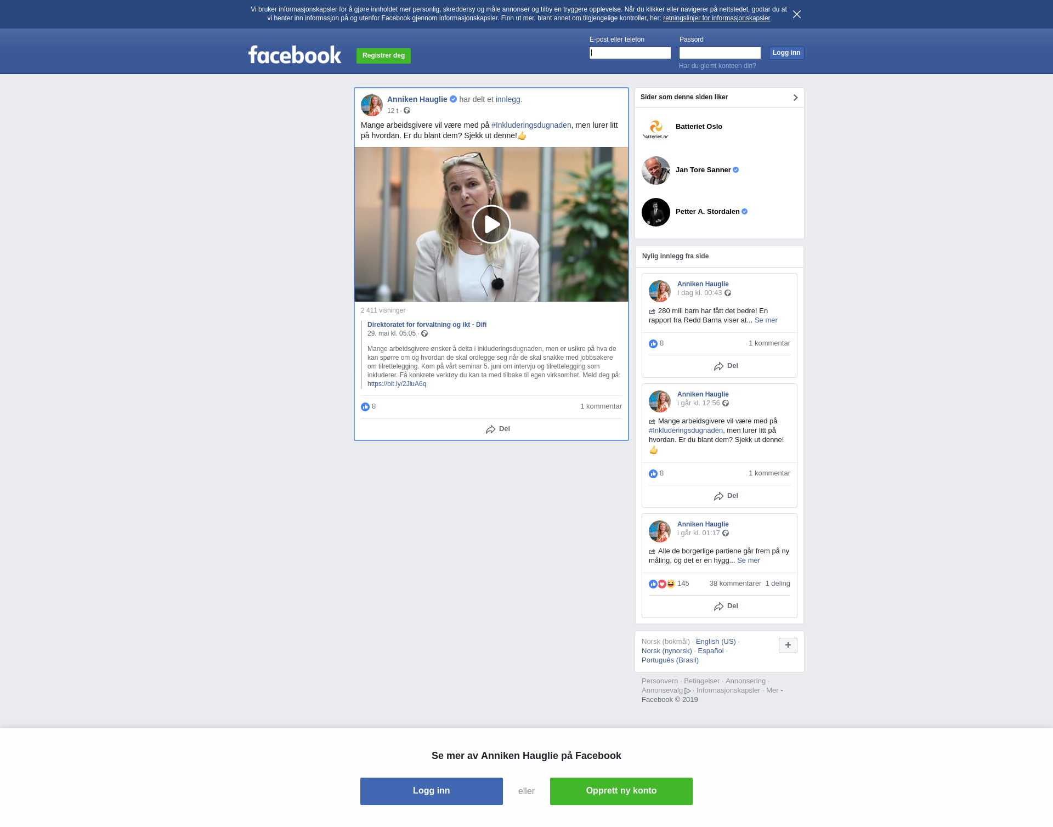Click the globe icon next to i går kl. 01:17
The width and height of the screenshot is (1053, 827).
[726, 533]
